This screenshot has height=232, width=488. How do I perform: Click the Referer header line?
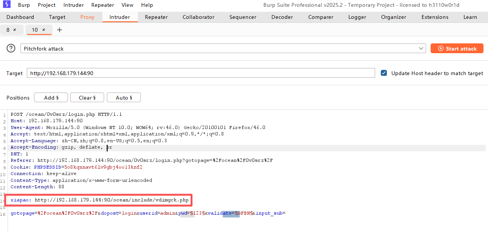point(142,160)
